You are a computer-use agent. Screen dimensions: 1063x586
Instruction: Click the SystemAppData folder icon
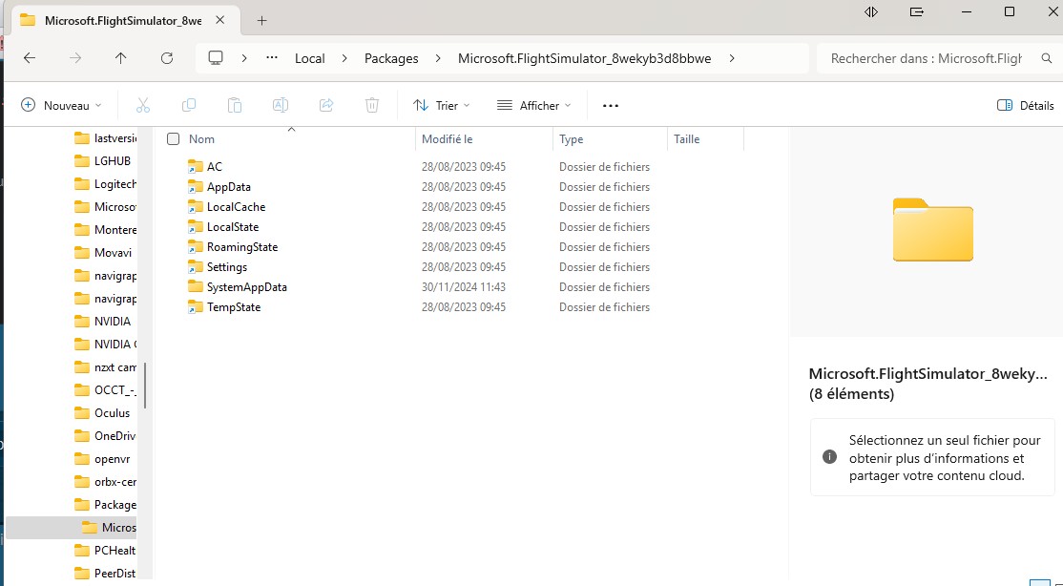pyautogui.click(x=196, y=287)
